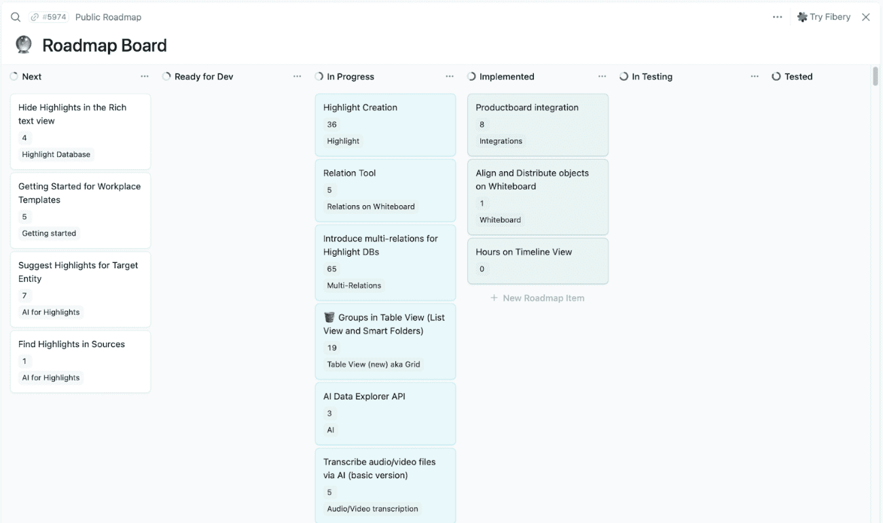The width and height of the screenshot is (883, 523).
Task: Click the crystal ball icon next to Roadmap Board
Action: 23,45
